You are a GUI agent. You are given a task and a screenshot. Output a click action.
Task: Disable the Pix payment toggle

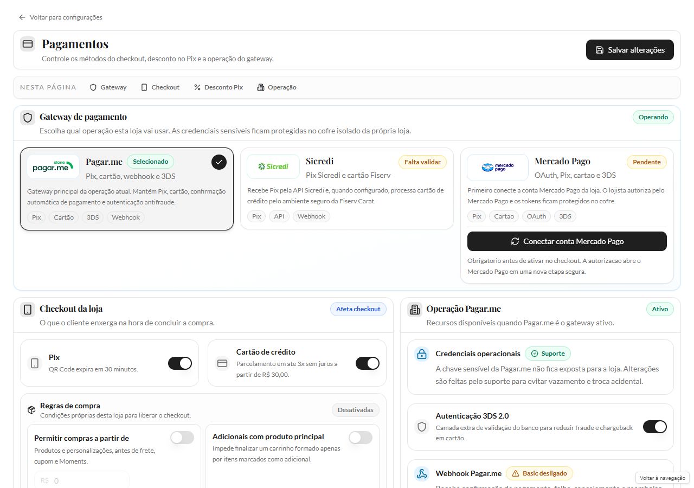pos(180,363)
